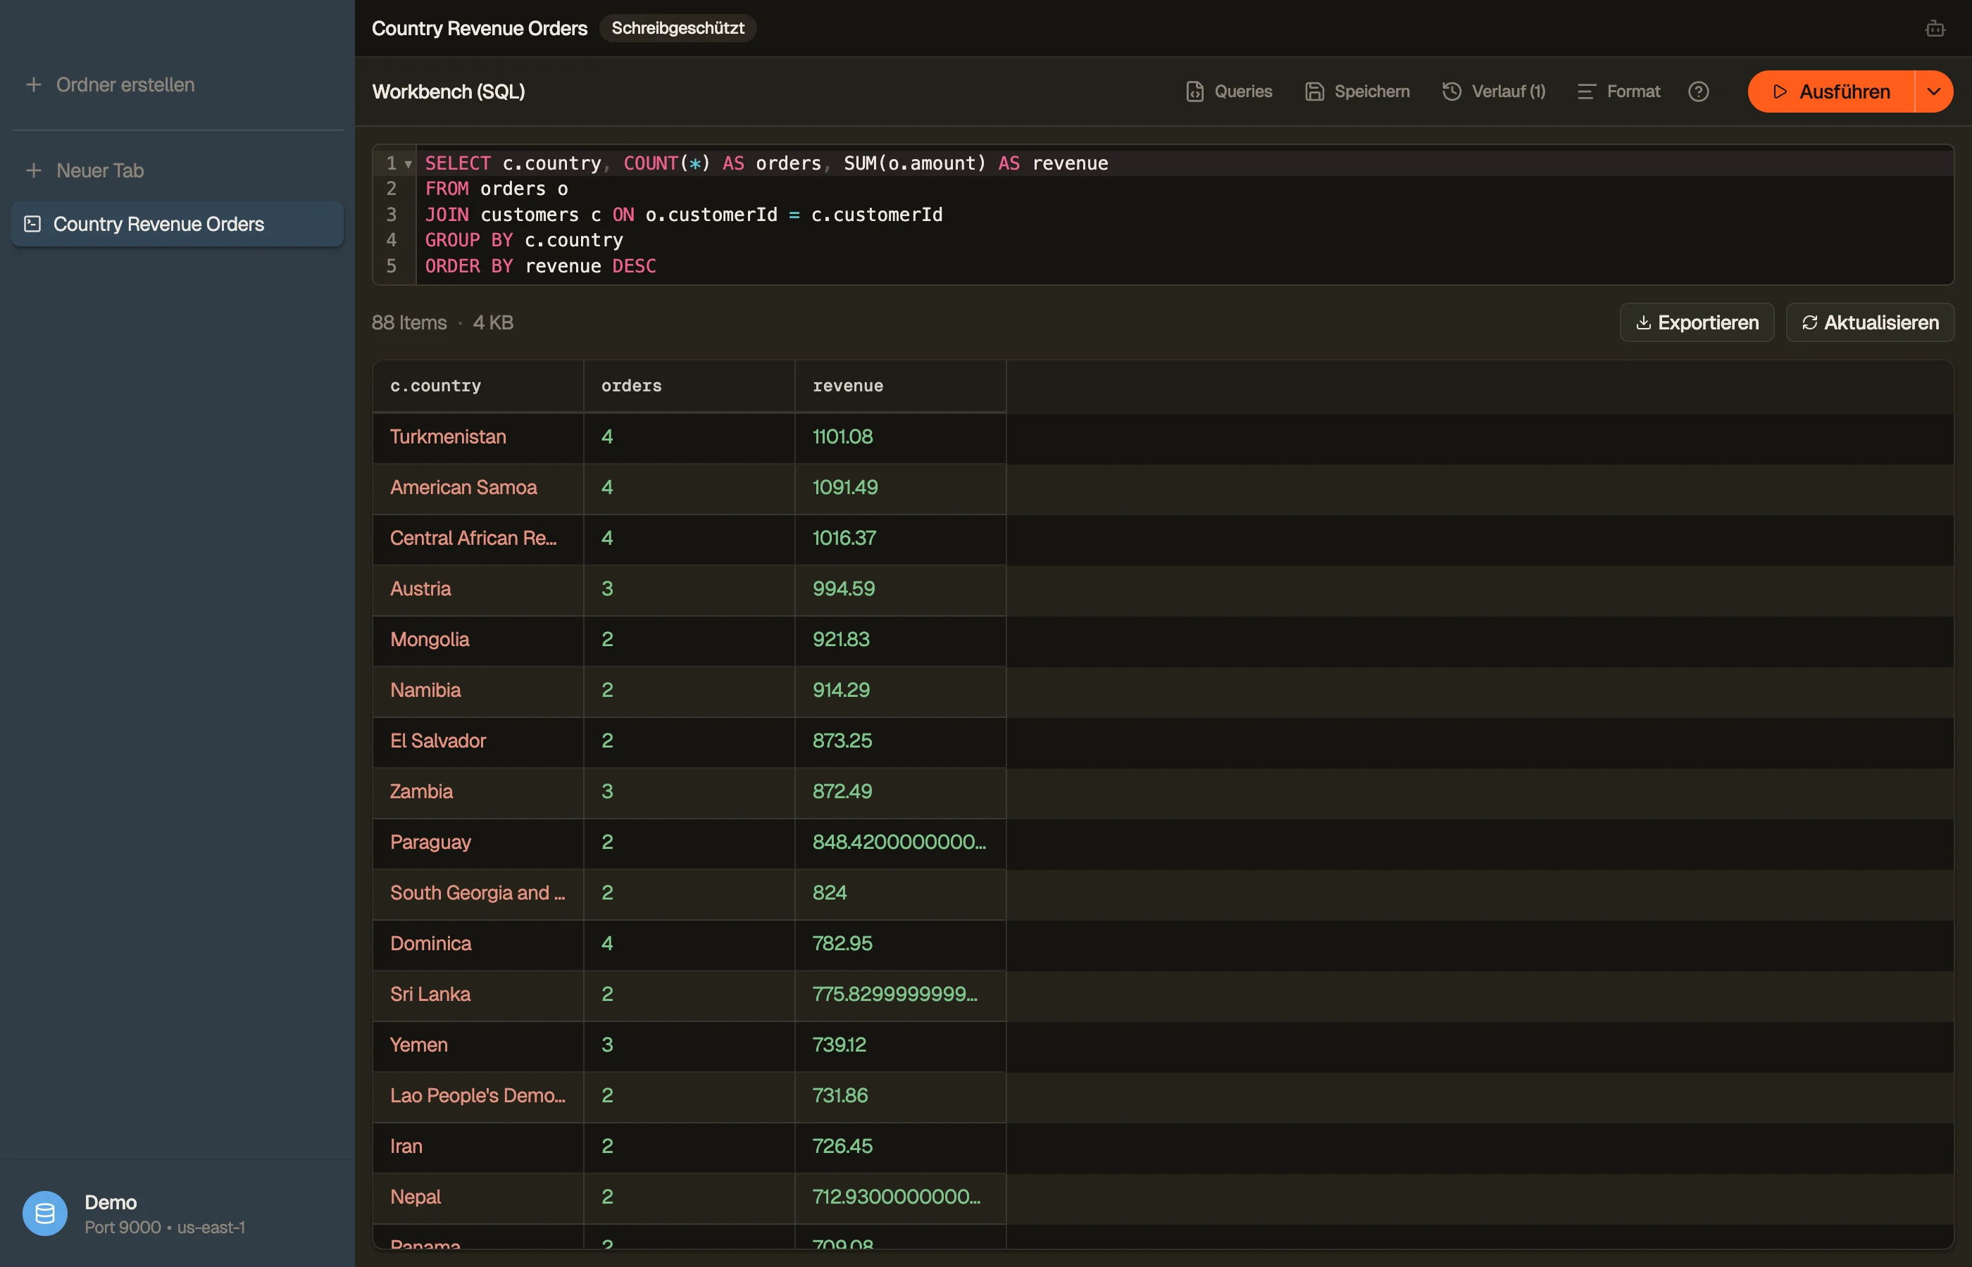Click the Format button
1972x1267 pixels.
(x=1619, y=92)
